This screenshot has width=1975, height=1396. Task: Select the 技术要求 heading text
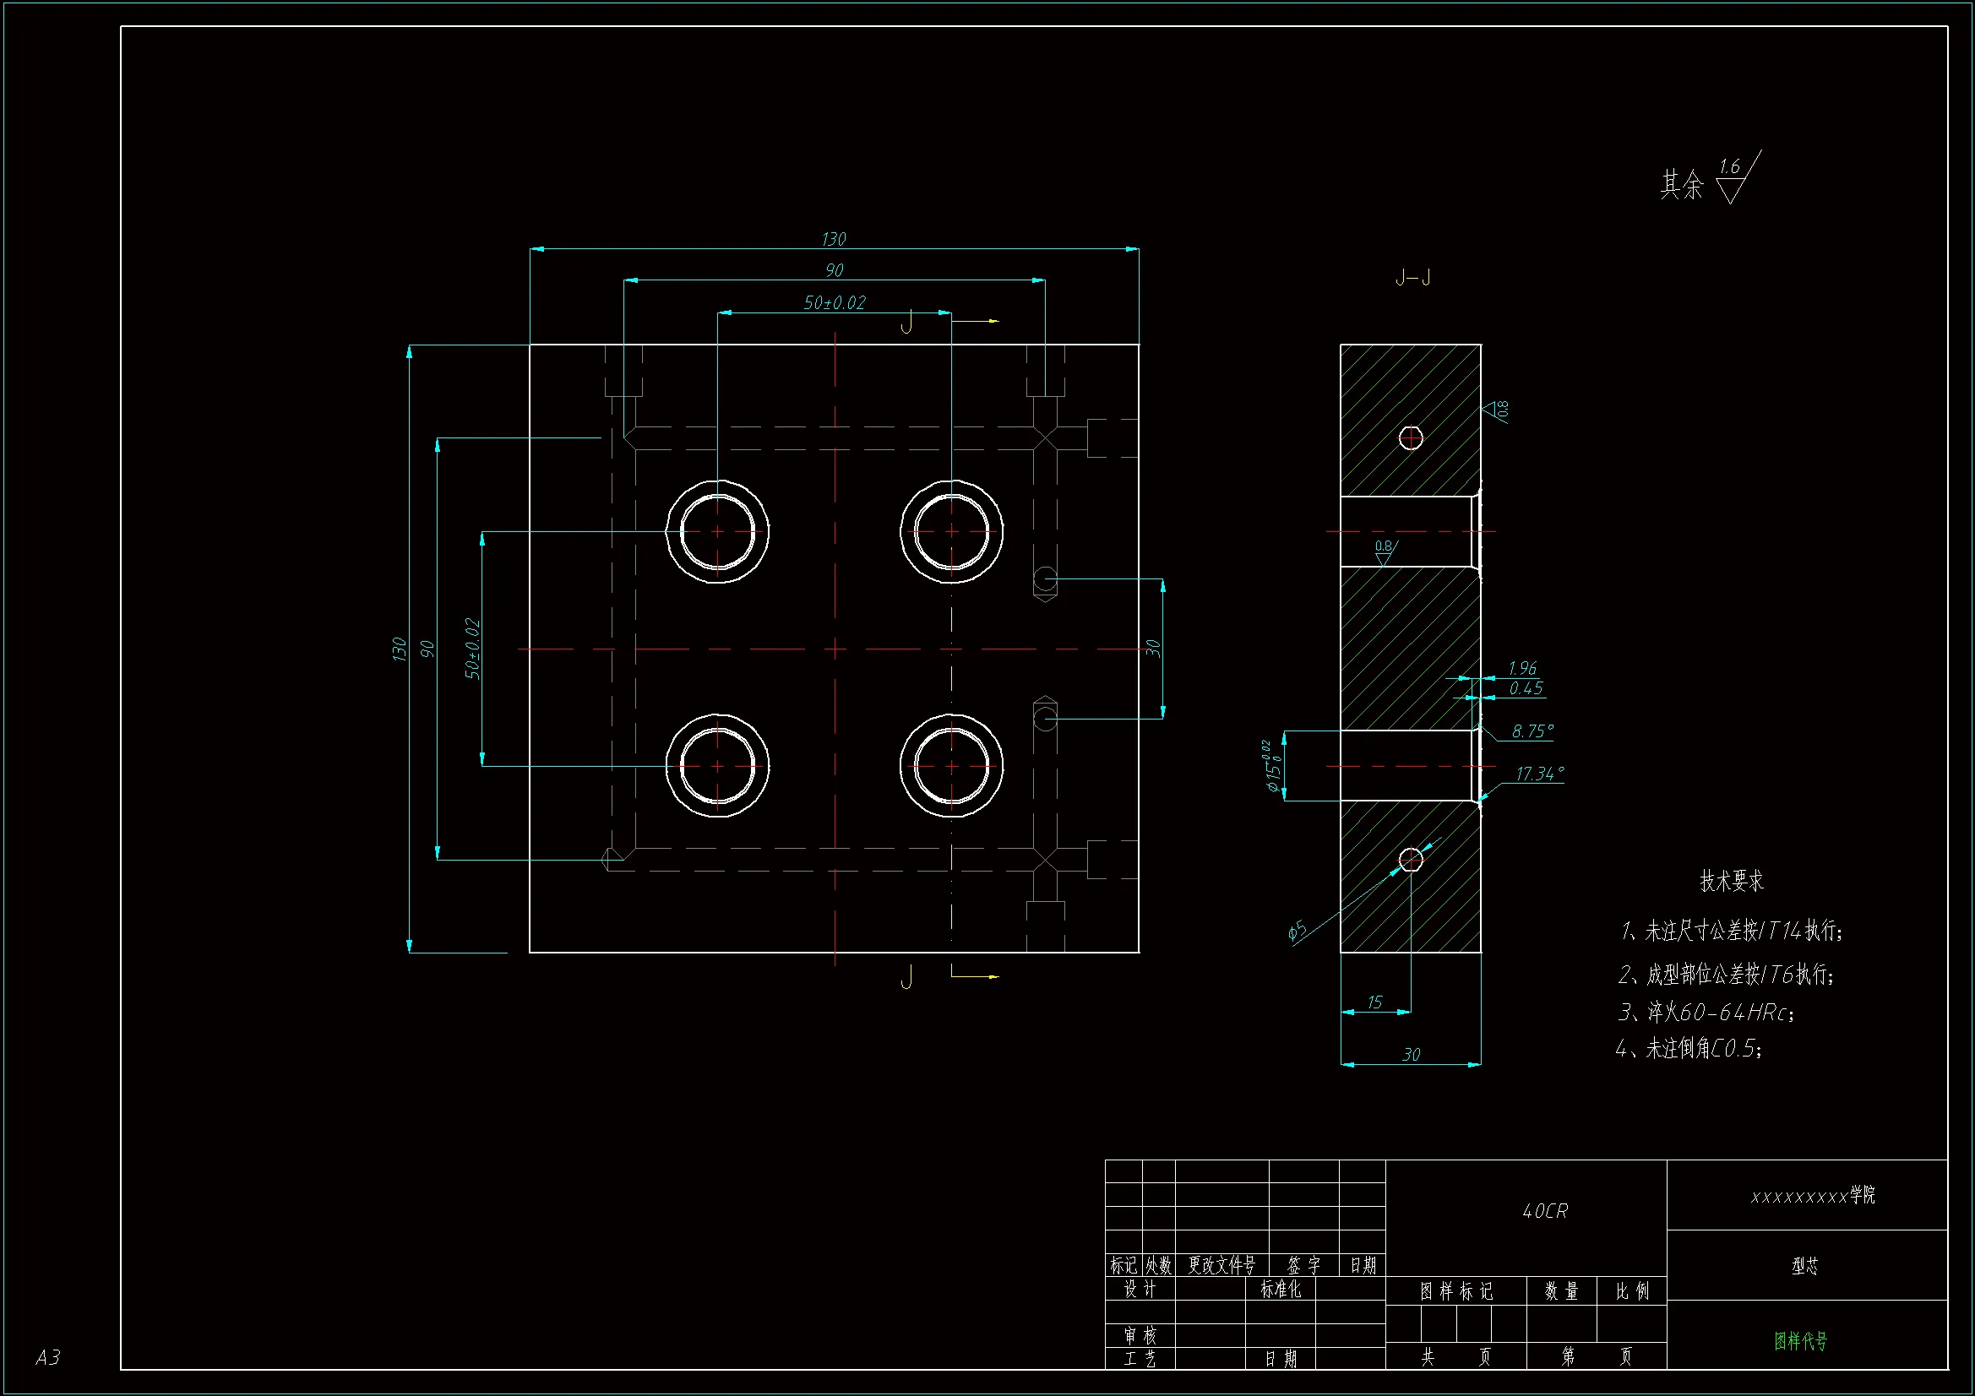1732,881
